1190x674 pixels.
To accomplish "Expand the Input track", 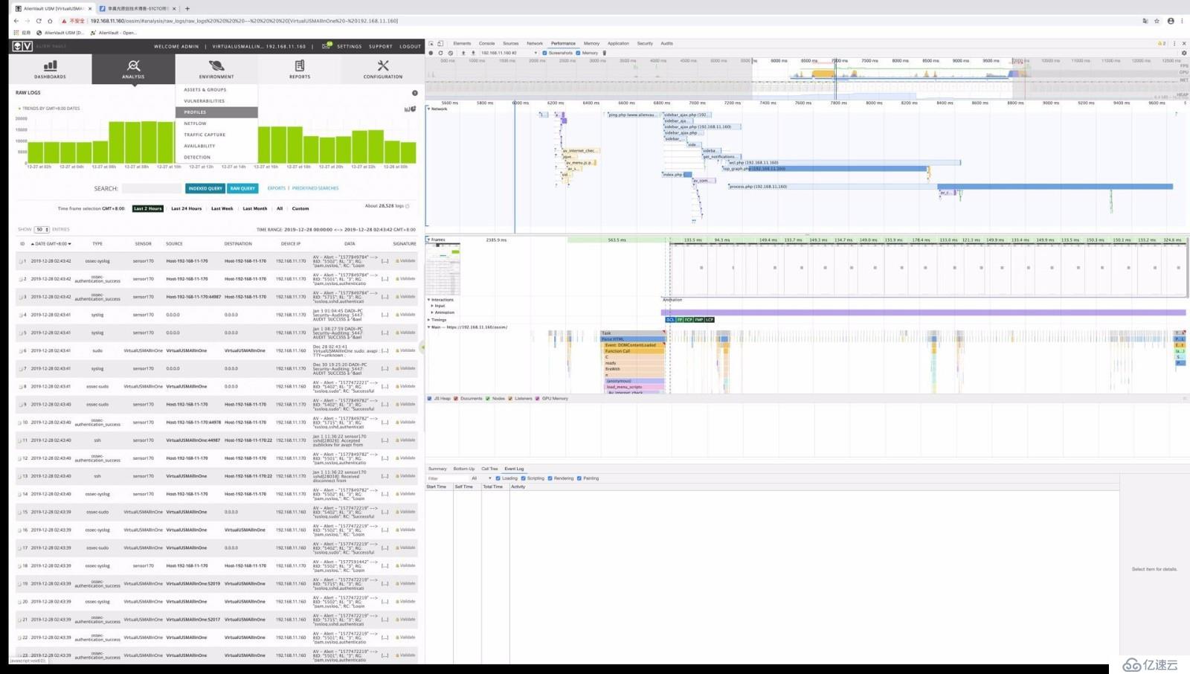I will coord(432,306).
